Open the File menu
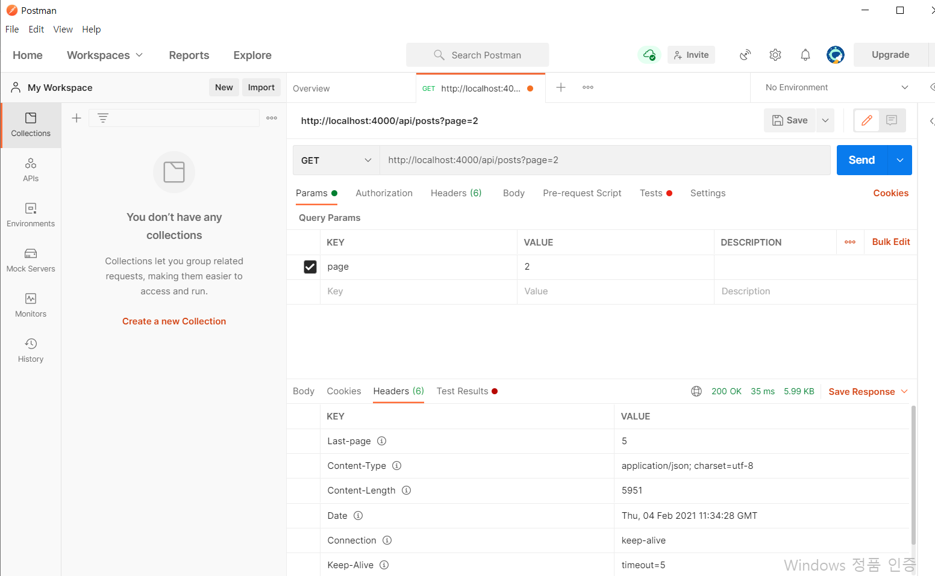The image size is (935, 576). point(12,29)
